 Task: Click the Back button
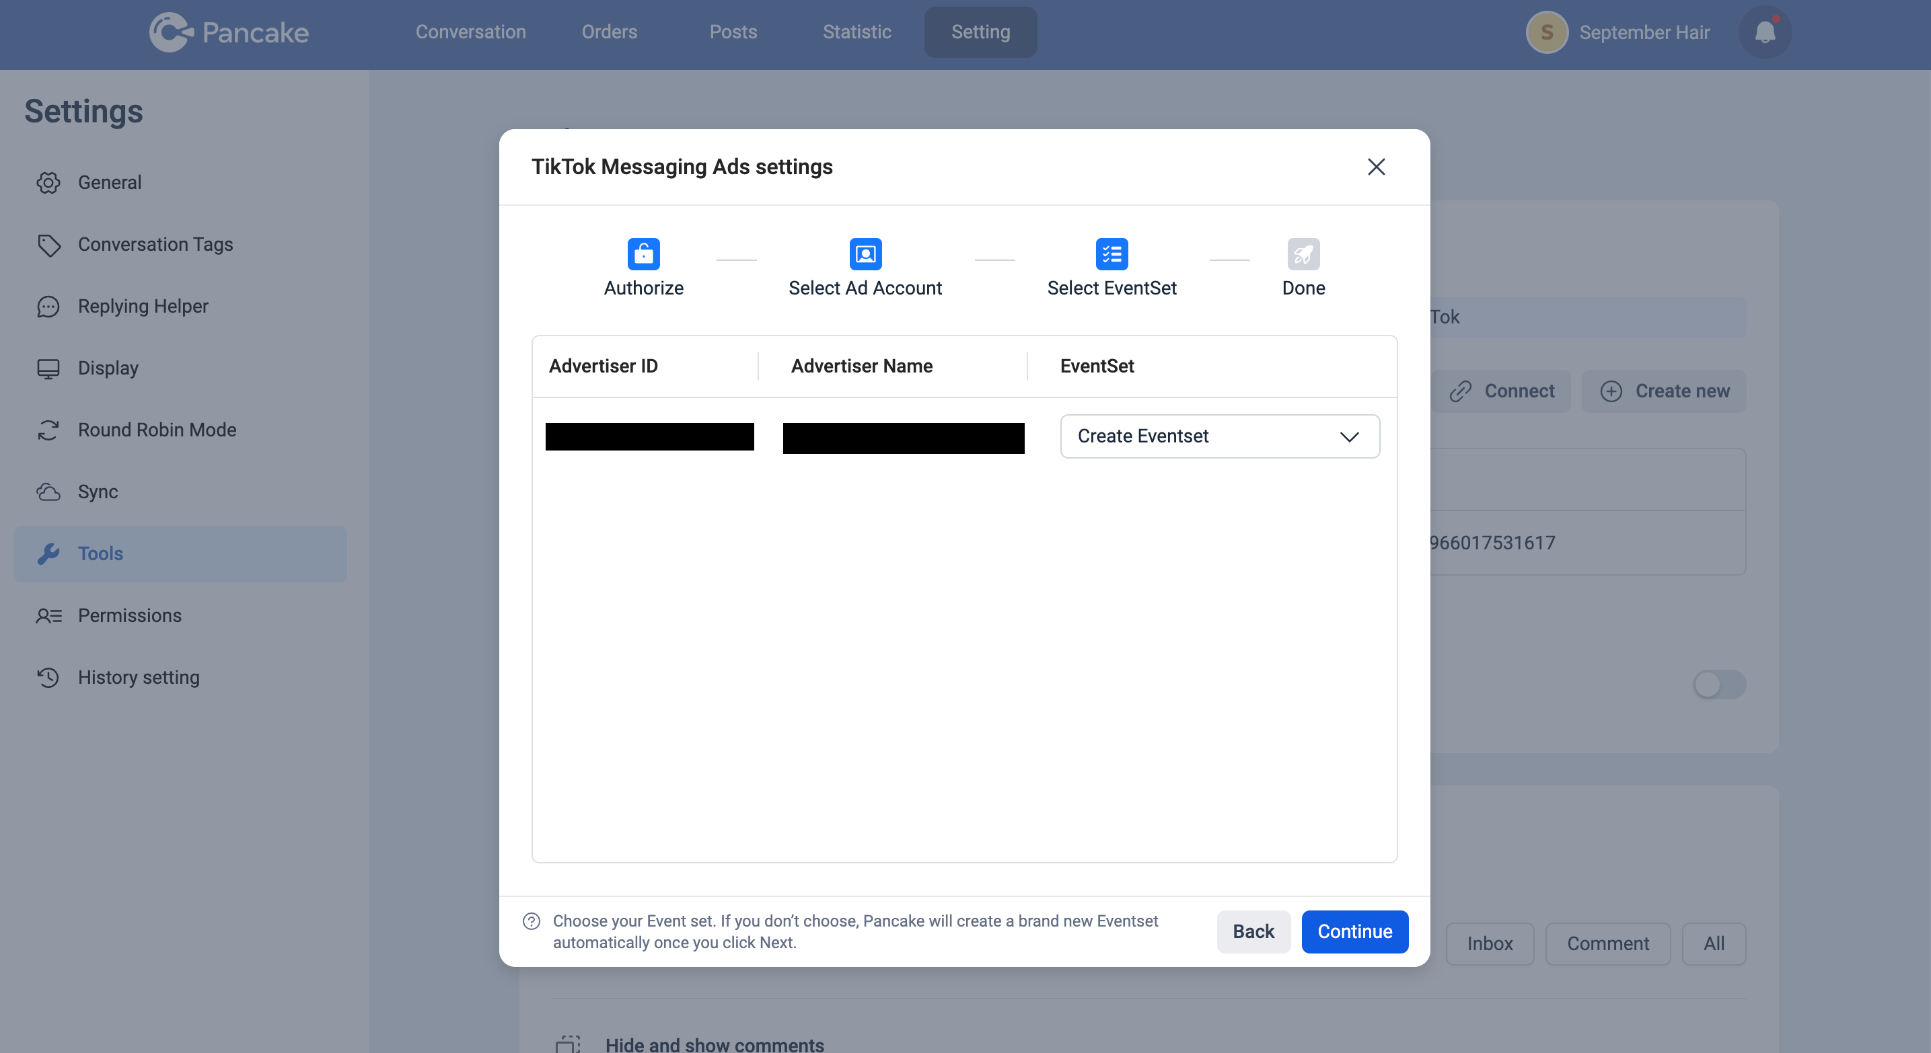pyautogui.click(x=1253, y=932)
